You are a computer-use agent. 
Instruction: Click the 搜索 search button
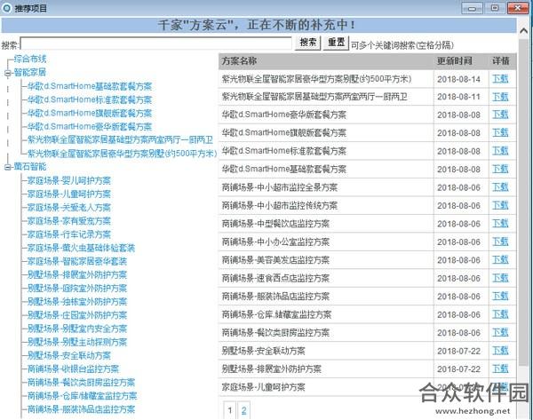pyautogui.click(x=307, y=43)
